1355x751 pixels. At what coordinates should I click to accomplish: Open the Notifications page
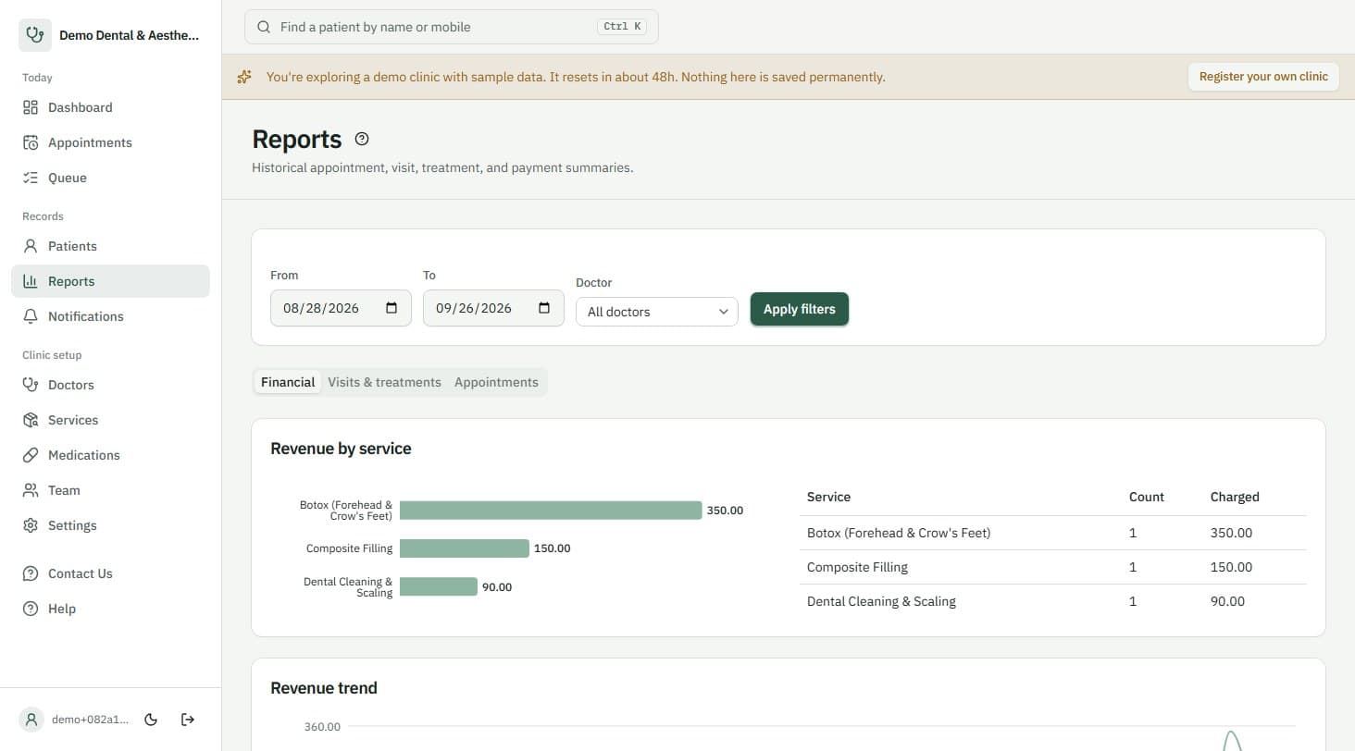click(110, 316)
